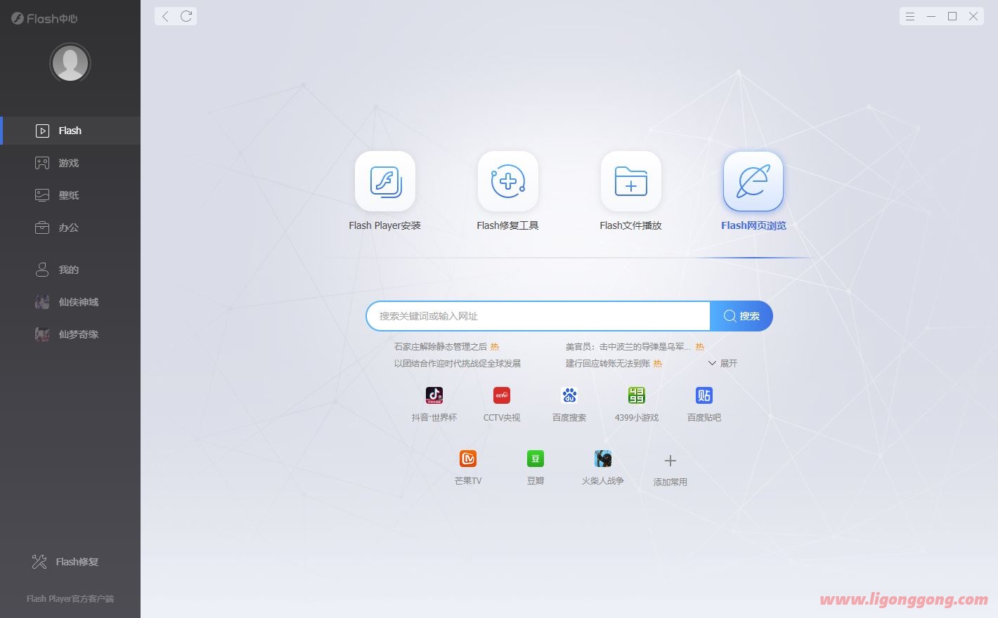Select the Flash网页浏览 browser icon
The width and height of the screenshot is (998, 618).
point(753,181)
